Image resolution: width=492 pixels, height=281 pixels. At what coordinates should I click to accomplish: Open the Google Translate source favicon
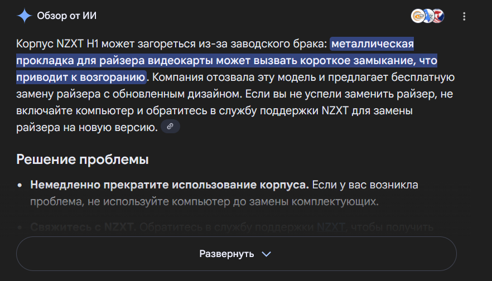pyautogui.click(x=427, y=16)
